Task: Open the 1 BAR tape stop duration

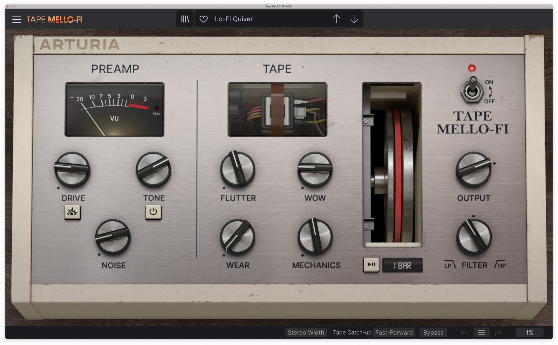Action: tap(402, 265)
